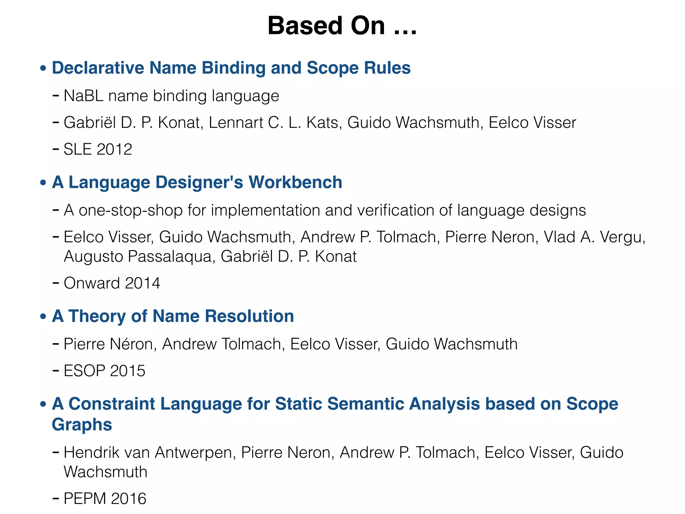This screenshot has width=685, height=514.
Task: Select the 'PEPM 2016' venue line
Action: [x=105, y=499]
